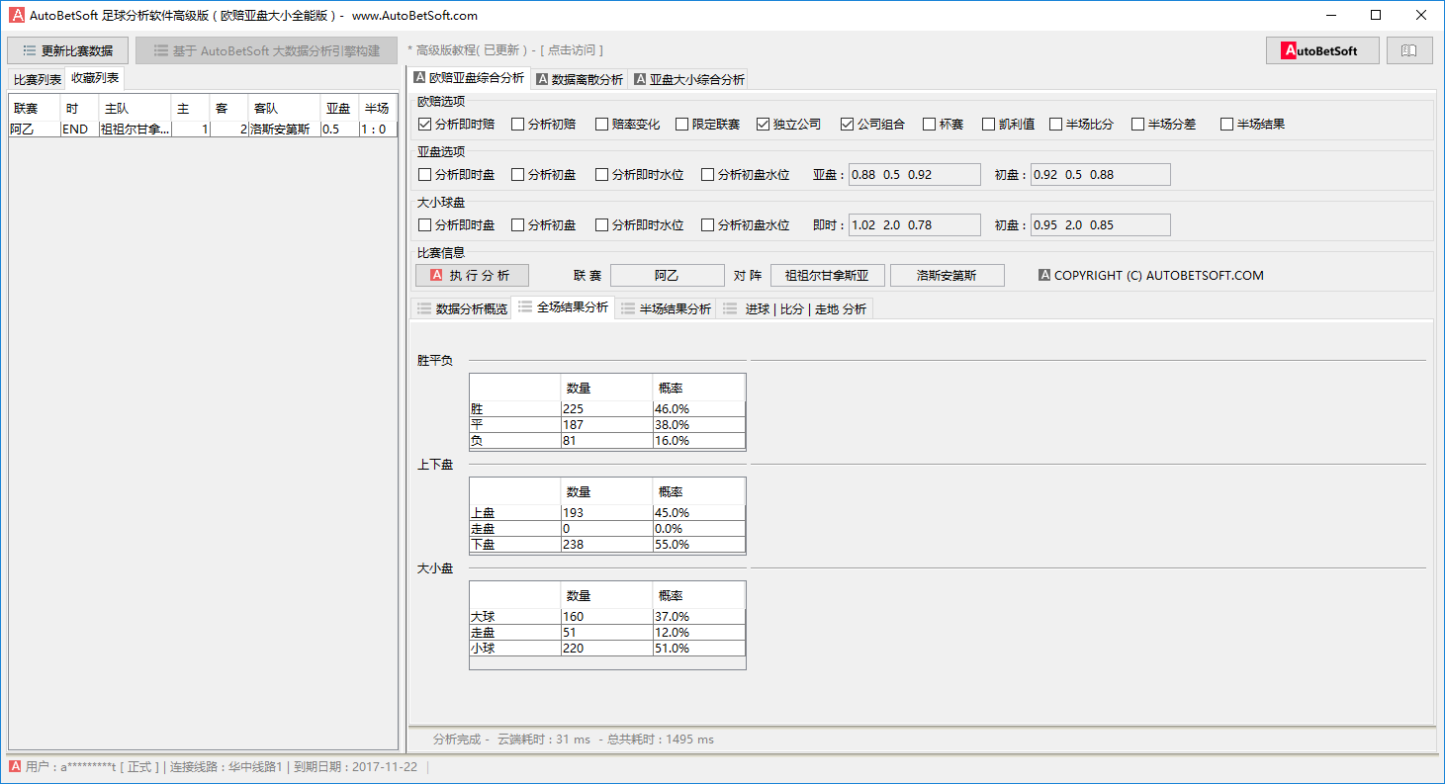Run the analysis with 执行分析
Screen dimensions: 1445x784
pyautogui.click(x=472, y=275)
